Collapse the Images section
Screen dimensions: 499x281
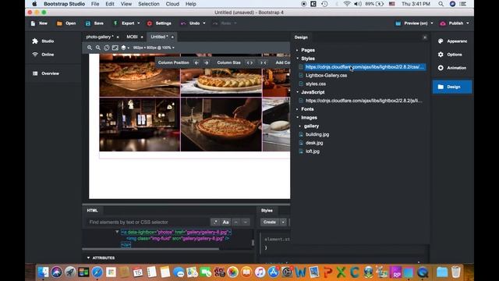pos(297,118)
